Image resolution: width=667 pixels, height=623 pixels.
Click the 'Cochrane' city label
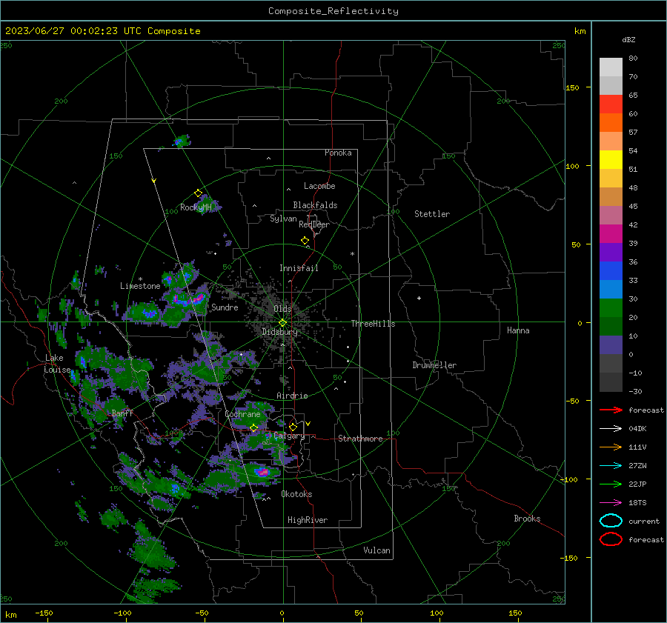click(x=242, y=414)
